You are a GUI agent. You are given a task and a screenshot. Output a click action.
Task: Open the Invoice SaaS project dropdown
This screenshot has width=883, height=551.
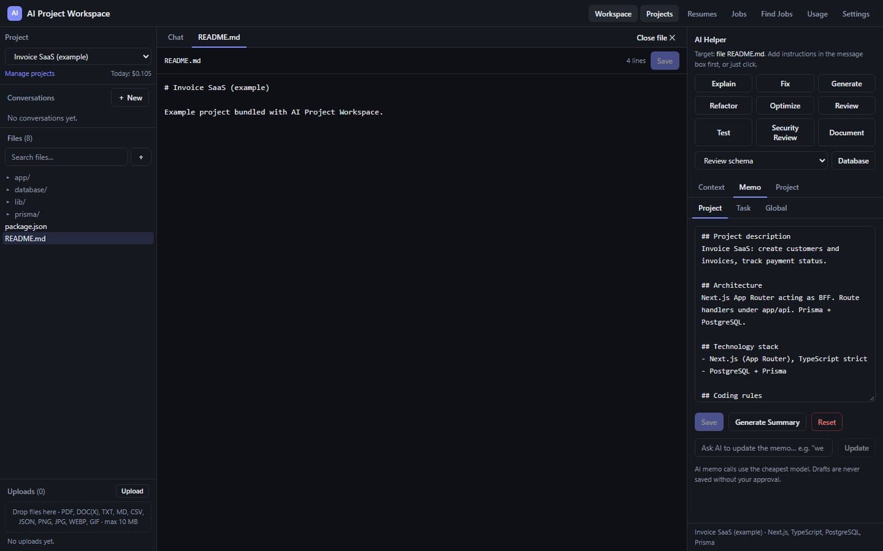tap(78, 56)
